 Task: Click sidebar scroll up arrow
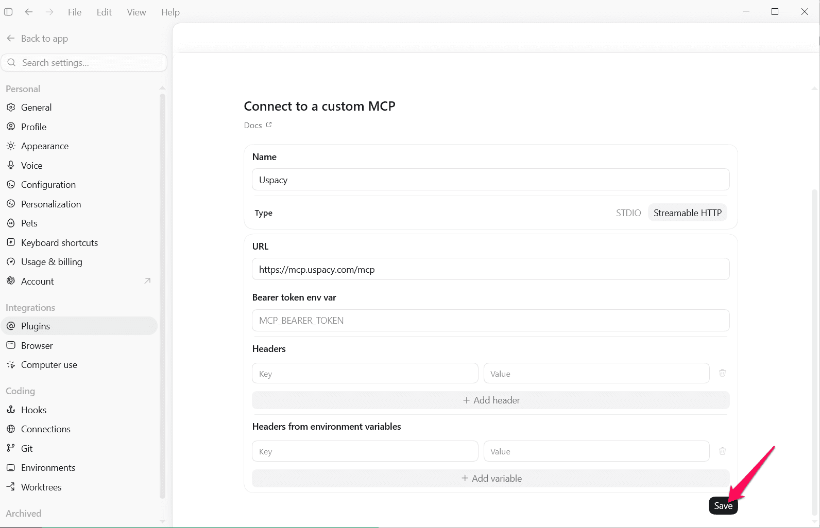(x=162, y=88)
